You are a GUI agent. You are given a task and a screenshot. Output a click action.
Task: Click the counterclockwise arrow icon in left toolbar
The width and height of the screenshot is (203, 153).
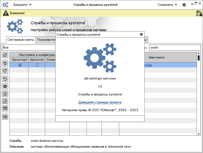(x=5, y=79)
